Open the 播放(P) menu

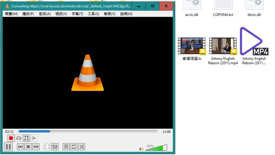tap(28, 14)
